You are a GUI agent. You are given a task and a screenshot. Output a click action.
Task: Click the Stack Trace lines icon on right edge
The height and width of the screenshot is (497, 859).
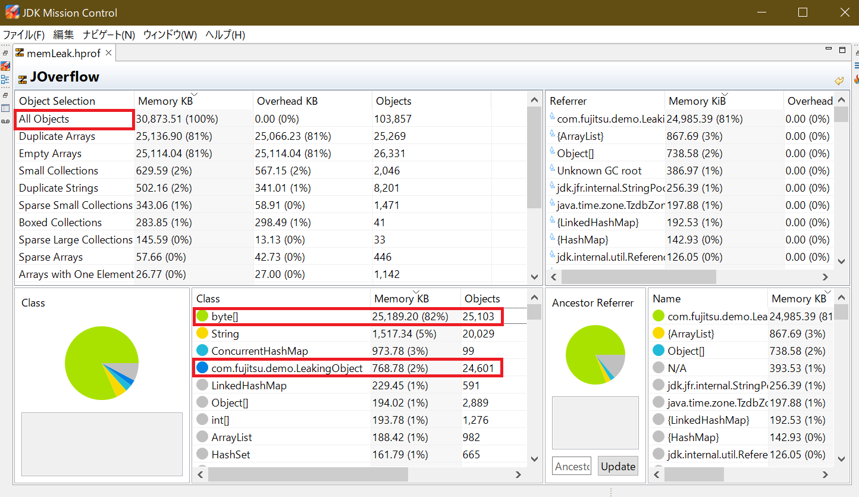tap(856, 65)
